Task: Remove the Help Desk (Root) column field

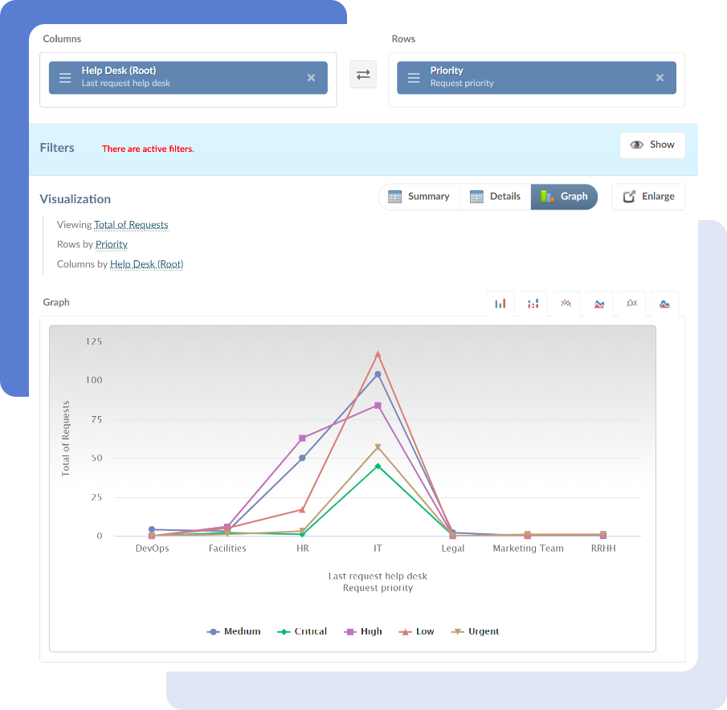Action: pyautogui.click(x=311, y=78)
